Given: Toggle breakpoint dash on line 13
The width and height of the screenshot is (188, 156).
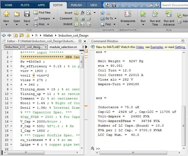Looking at the screenshot, I should click(11, 108).
